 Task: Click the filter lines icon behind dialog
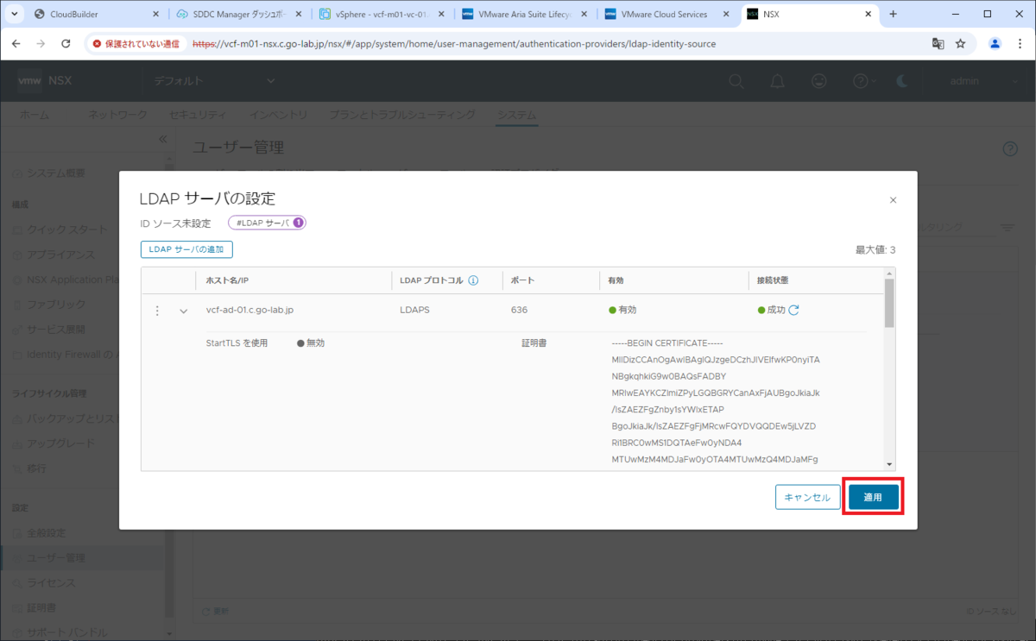coord(1008,227)
